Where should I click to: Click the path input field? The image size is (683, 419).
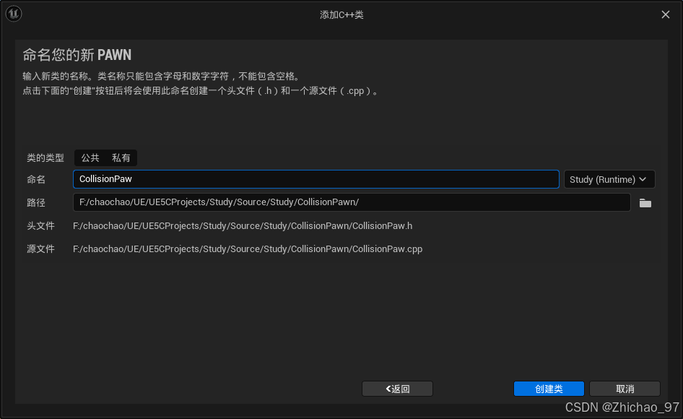click(x=352, y=202)
